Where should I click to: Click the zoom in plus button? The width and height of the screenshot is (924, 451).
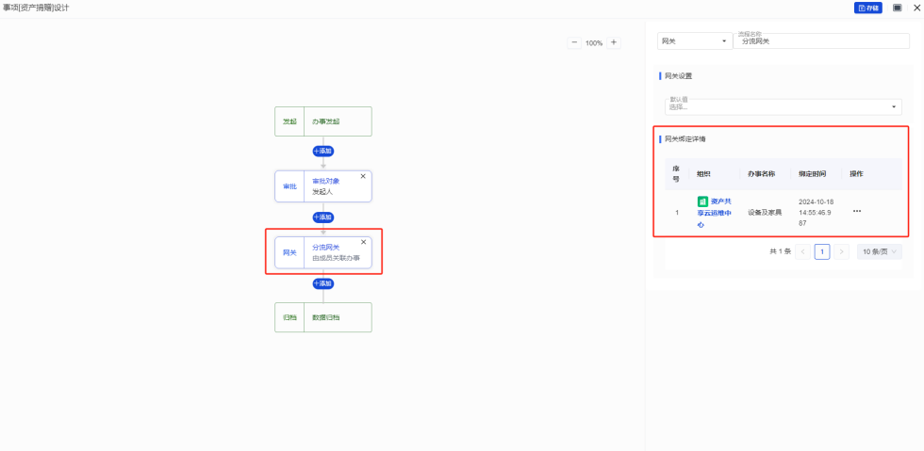pyautogui.click(x=614, y=42)
